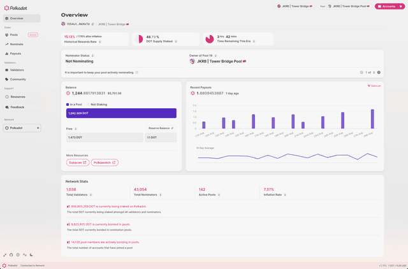Click the 1.1 DOT reserve field
The width and height of the screenshot is (408, 269).
click(161, 137)
